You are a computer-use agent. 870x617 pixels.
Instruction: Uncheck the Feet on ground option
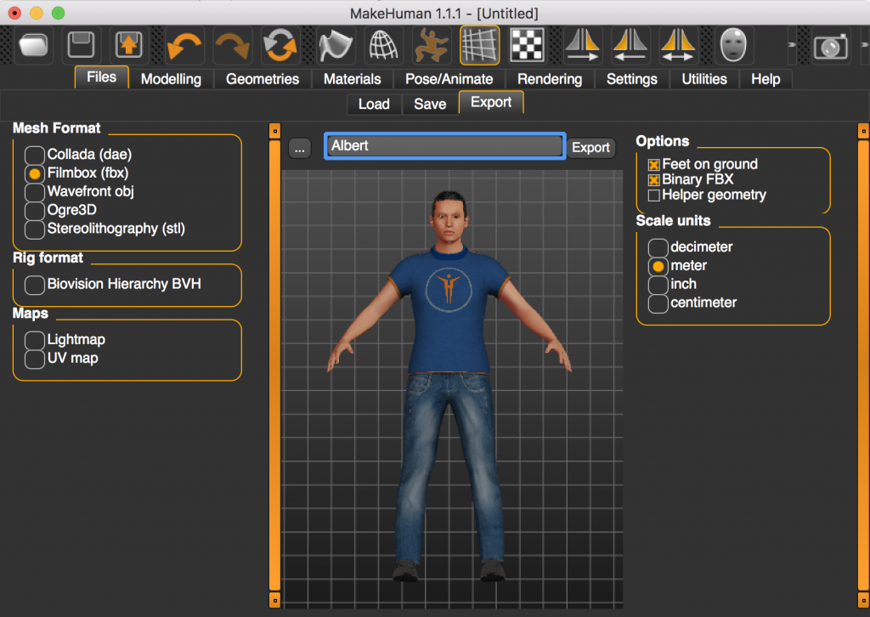click(654, 165)
